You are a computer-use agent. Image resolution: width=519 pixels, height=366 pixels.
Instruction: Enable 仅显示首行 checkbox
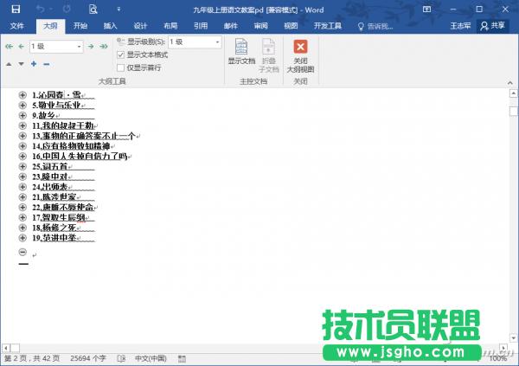(x=121, y=67)
